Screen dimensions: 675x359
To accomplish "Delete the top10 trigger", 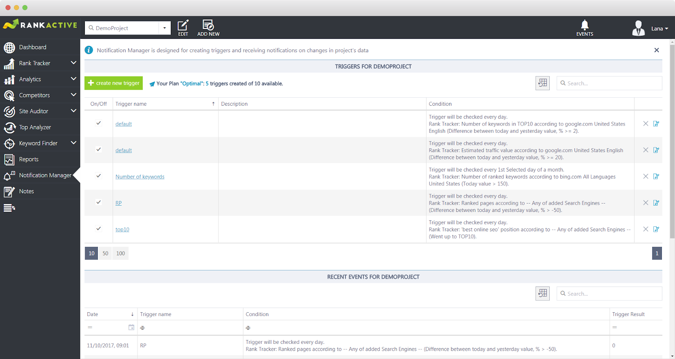I will (x=645, y=229).
